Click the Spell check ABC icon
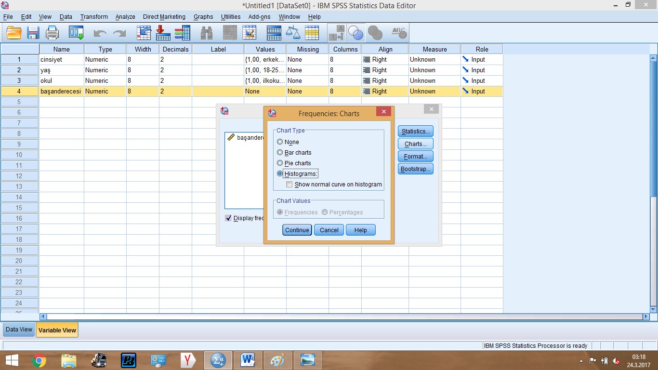Viewport: 658px width, 370px height. click(x=399, y=33)
